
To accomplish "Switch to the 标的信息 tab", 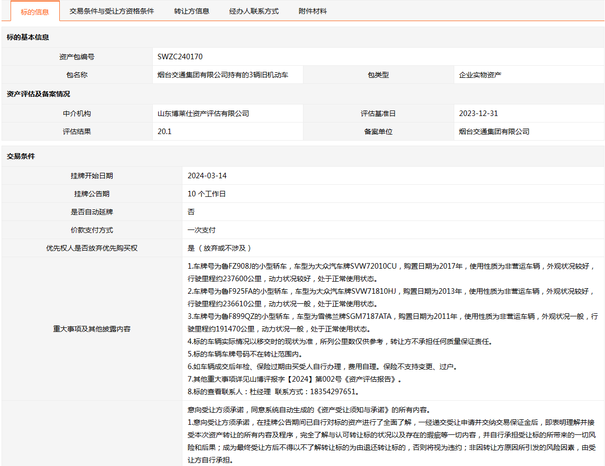I will tap(35, 12).
